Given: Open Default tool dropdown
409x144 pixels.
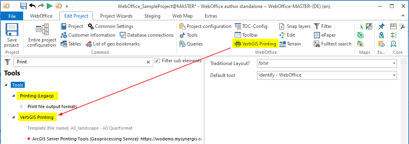Looking at the screenshot, I should [x=327, y=75].
